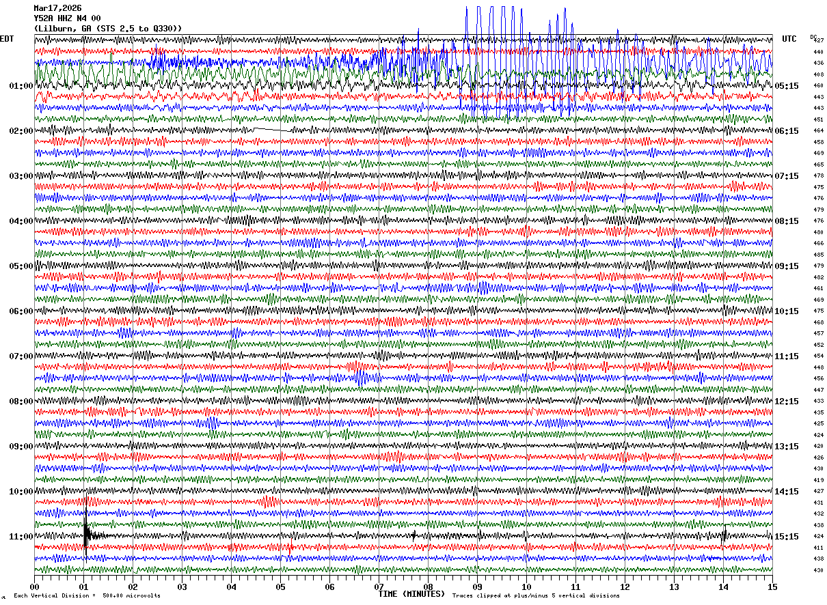Click the 'Traces clipped at plus/minus 5 vertical divisions' note

tap(536, 595)
